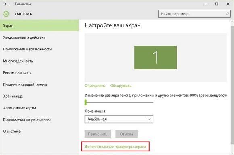Viewport: 234px width, 155px height.
Task: Go to Хранилище section
Action: click(40, 96)
